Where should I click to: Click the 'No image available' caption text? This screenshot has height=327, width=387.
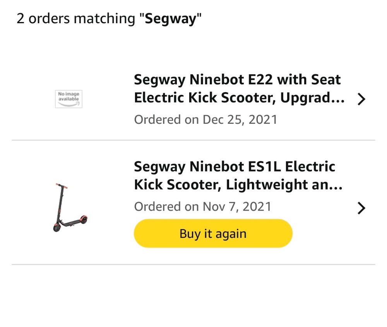pos(68,96)
